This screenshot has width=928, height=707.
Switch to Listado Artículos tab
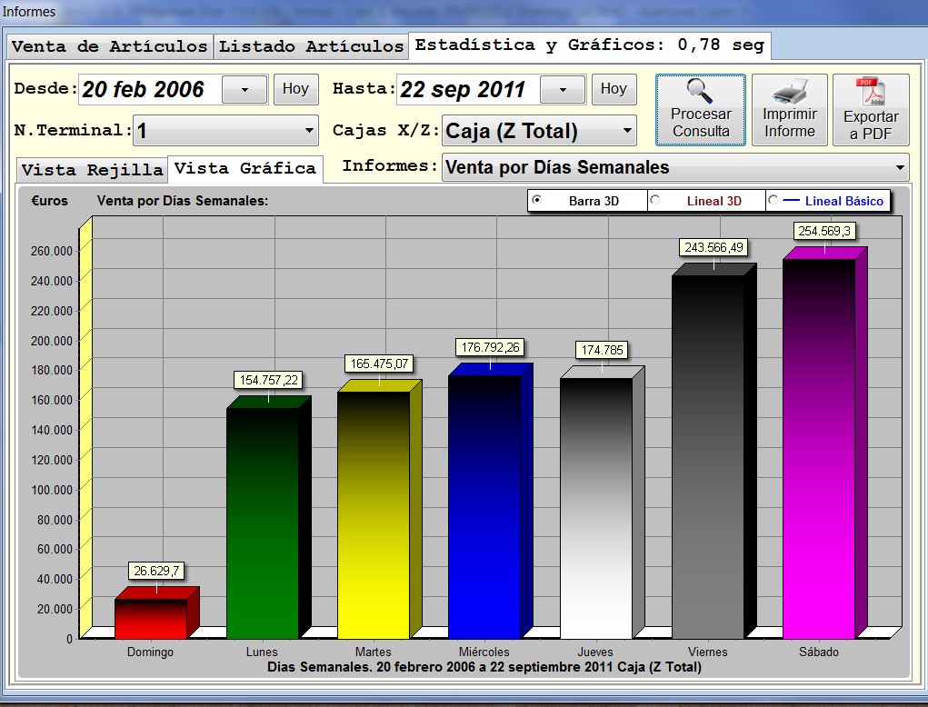click(x=311, y=46)
